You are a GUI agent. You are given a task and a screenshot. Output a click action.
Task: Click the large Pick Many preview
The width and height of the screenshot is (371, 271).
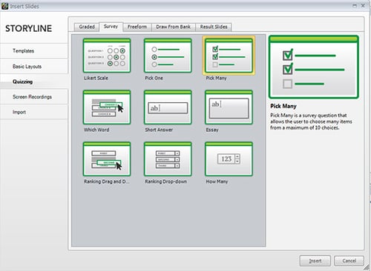(314, 67)
